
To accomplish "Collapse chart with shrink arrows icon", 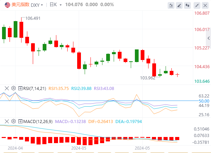I will coord(197,5).
